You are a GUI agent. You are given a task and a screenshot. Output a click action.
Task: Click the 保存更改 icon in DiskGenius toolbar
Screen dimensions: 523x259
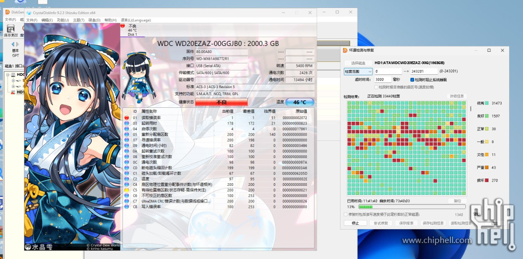point(11,29)
